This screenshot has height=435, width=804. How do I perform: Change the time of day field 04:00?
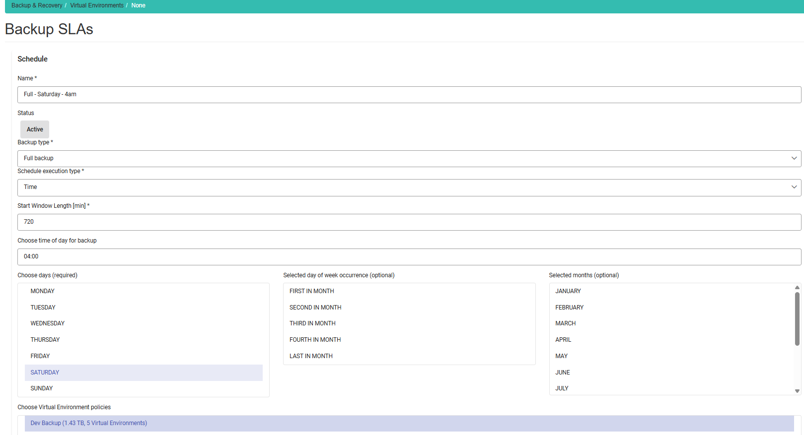(x=409, y=257)
